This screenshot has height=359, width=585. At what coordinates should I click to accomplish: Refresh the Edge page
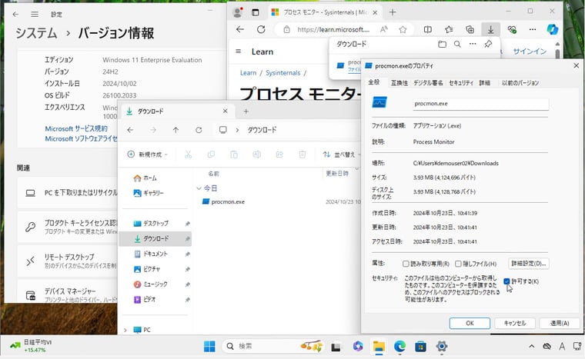[261, 29]
